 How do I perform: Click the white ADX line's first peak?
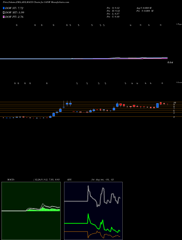tap(88, 187)
